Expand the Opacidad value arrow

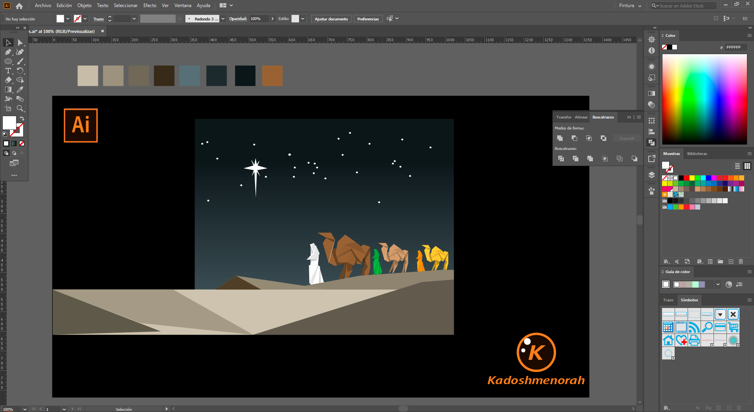[272, 18]
